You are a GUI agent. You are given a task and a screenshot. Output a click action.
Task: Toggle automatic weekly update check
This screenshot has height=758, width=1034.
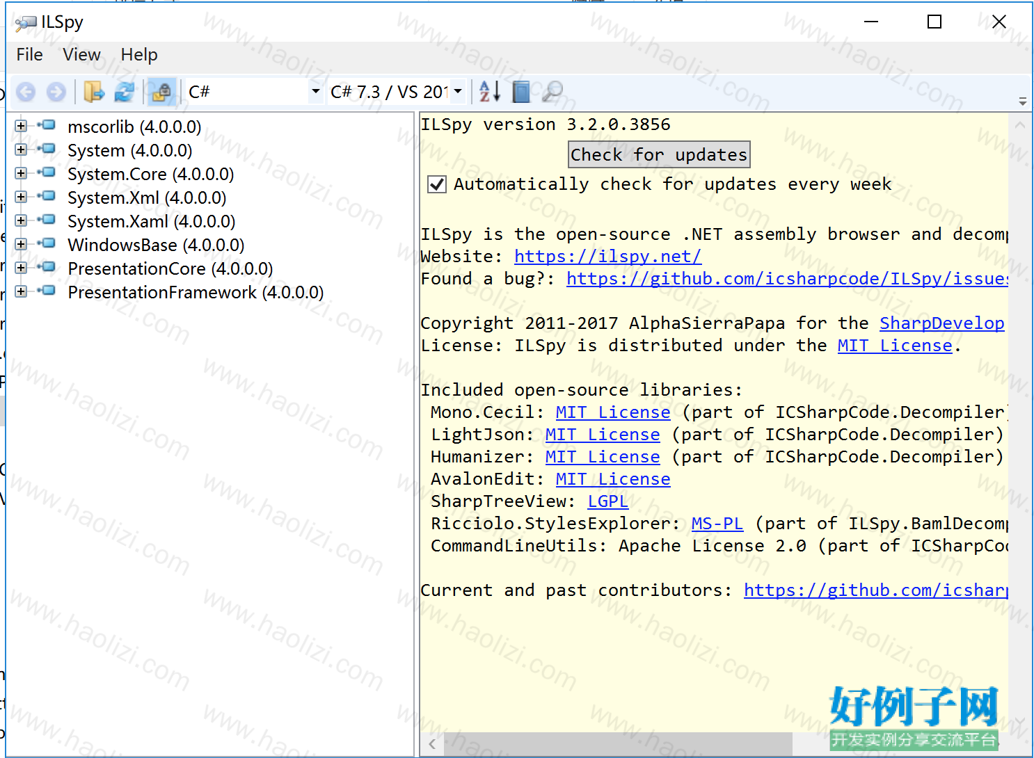(437, 184)
